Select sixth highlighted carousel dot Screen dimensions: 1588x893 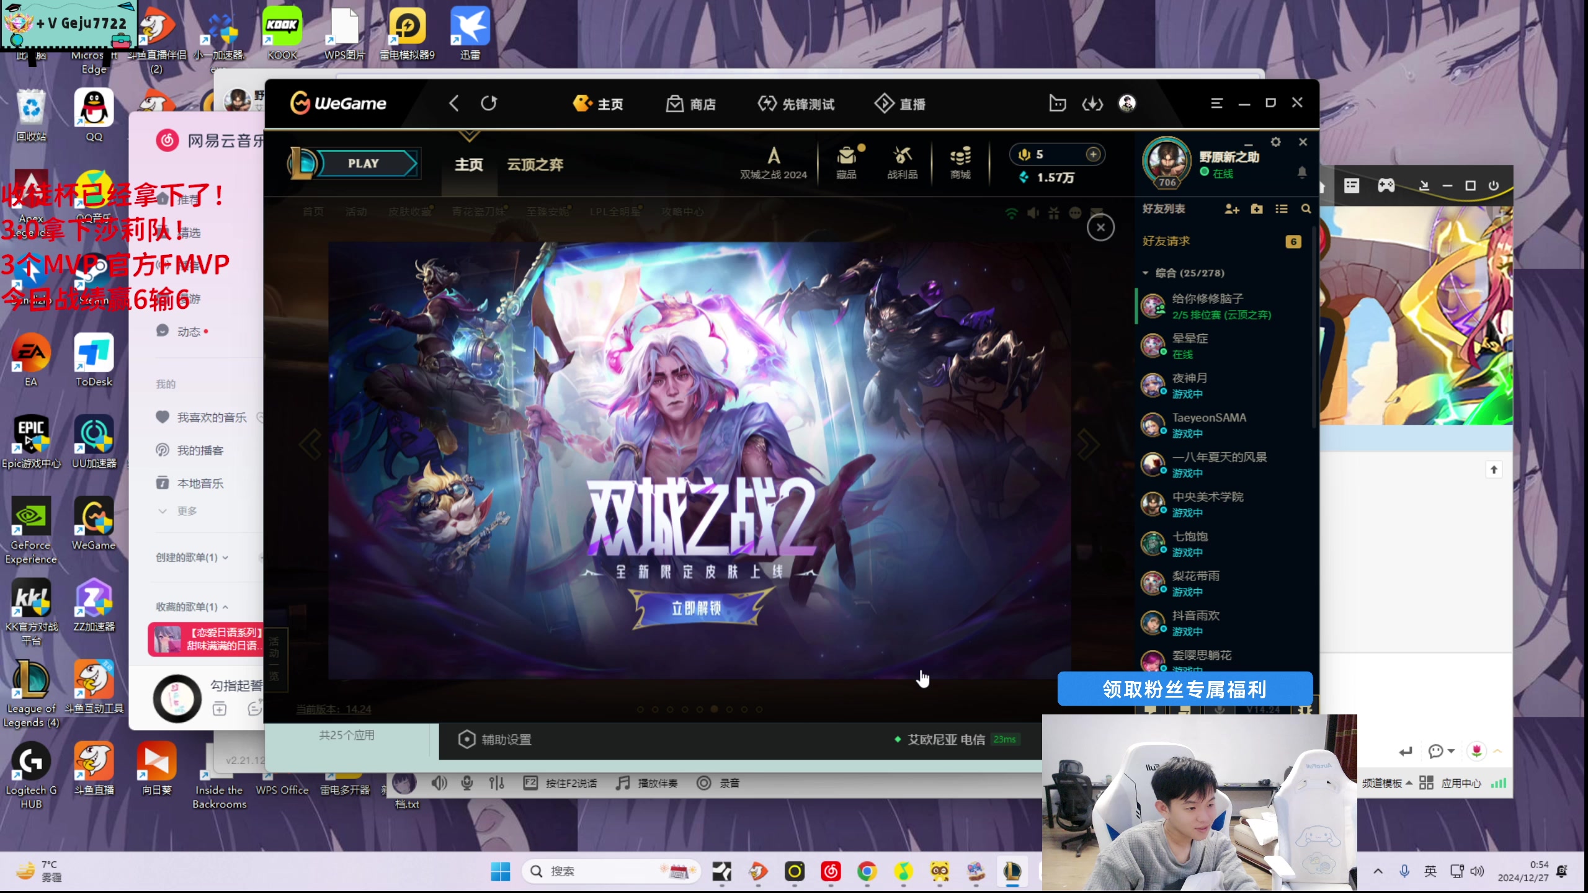715,709
